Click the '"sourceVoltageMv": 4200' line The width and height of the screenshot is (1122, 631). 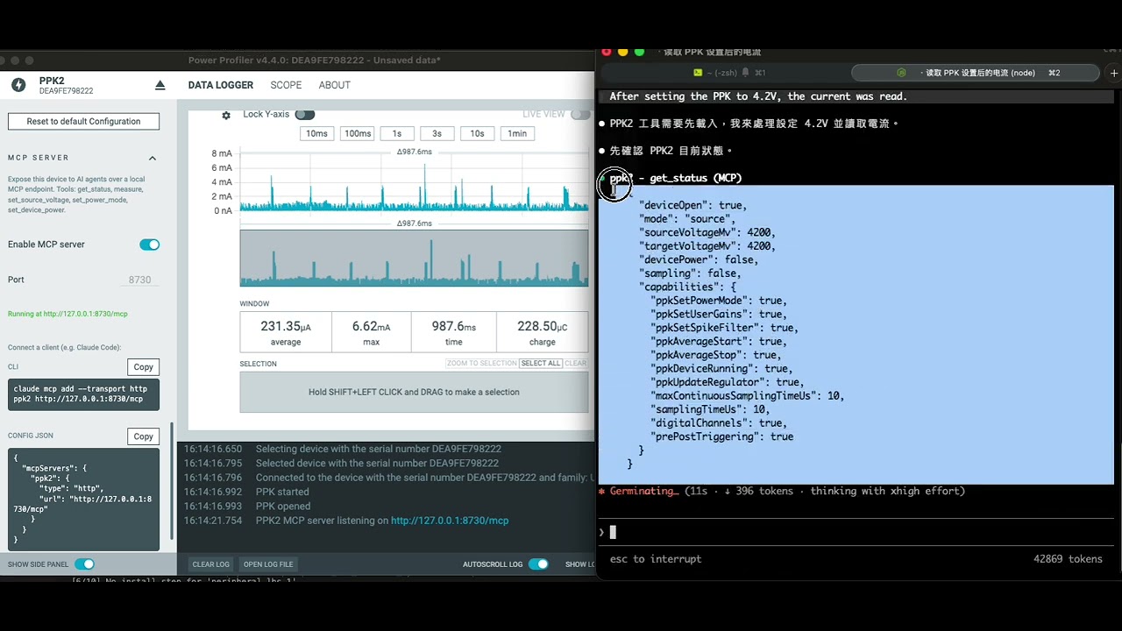coord(709,232)
